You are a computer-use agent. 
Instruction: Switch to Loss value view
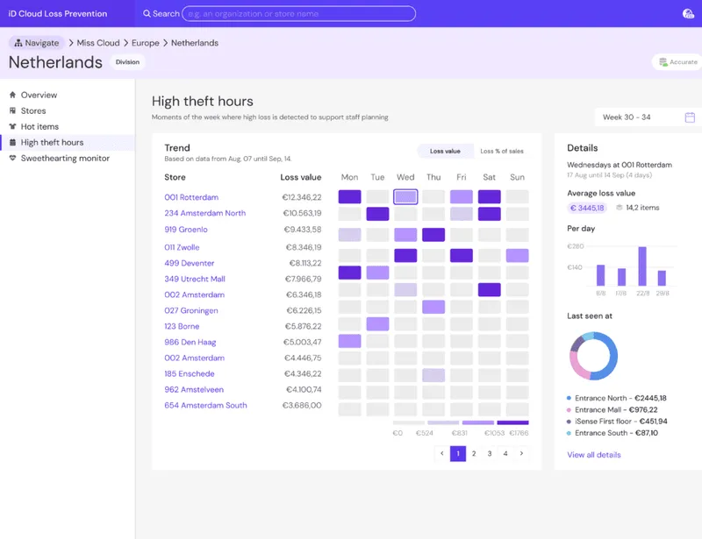pos(445,152)
